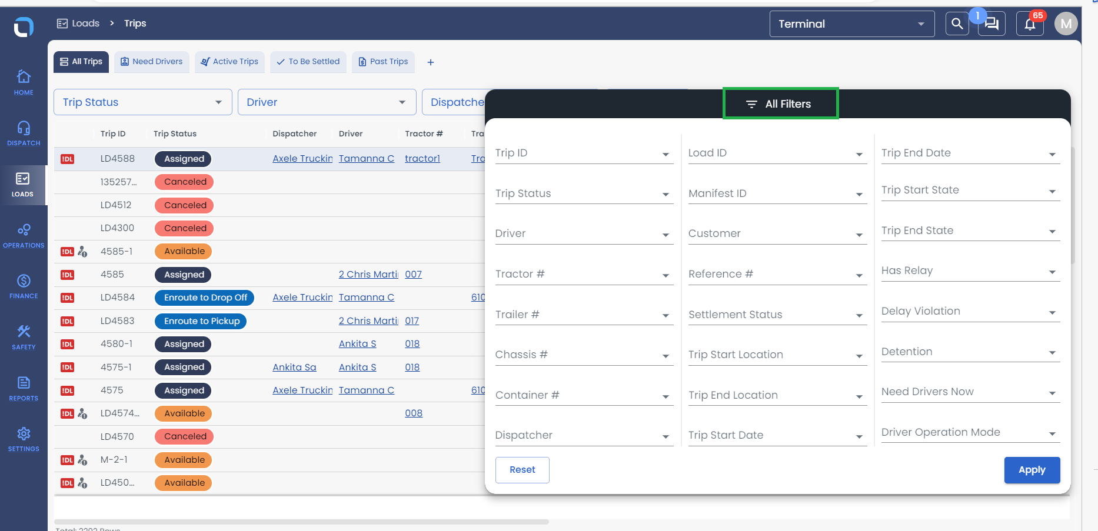Expand the Has Relay filter dropdown

[x=970, y=271]
